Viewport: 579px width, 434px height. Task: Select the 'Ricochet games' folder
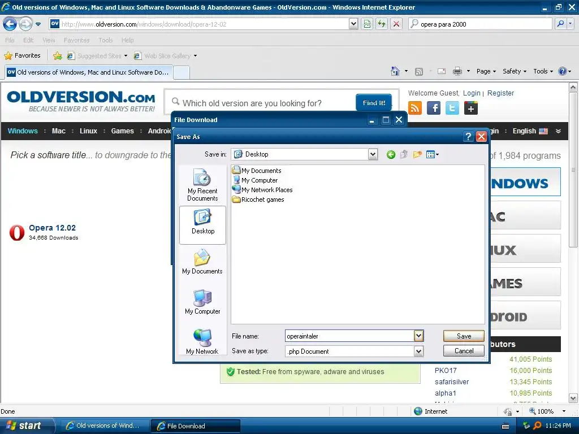pyautogui.click(x=258, y=199)
